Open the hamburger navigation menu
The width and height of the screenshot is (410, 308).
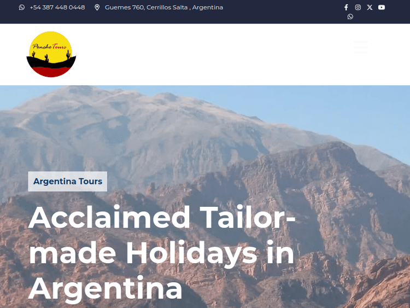(x=361, y=48)
